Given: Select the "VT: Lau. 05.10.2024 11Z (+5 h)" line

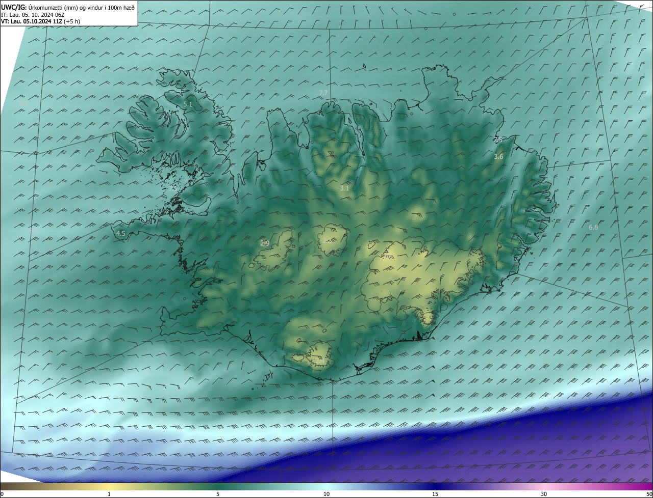Looking at the screenshot, I should [x=40, y=21].
